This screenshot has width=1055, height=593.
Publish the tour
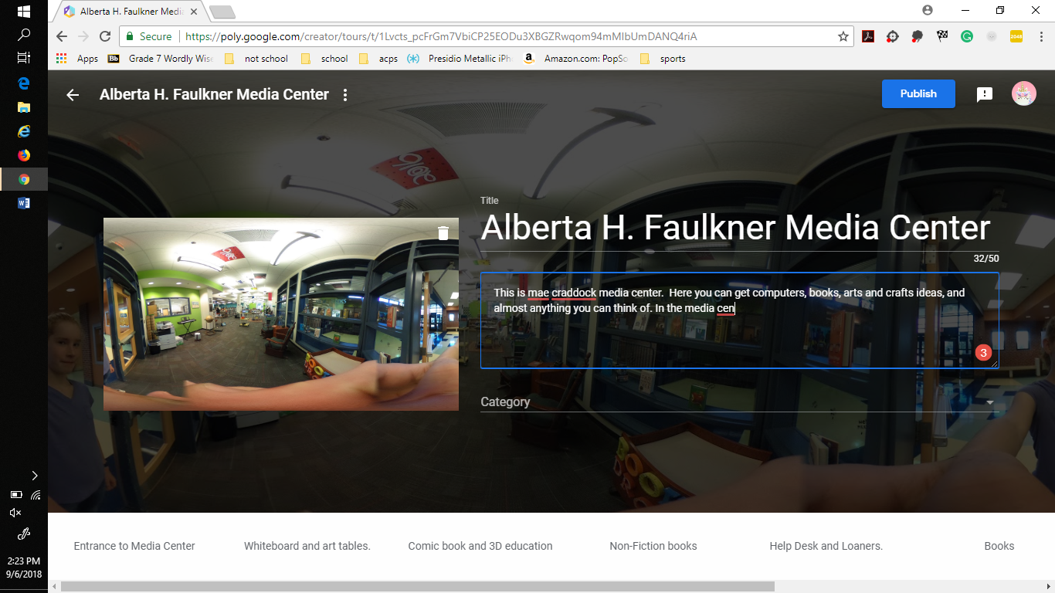point(918,94)
